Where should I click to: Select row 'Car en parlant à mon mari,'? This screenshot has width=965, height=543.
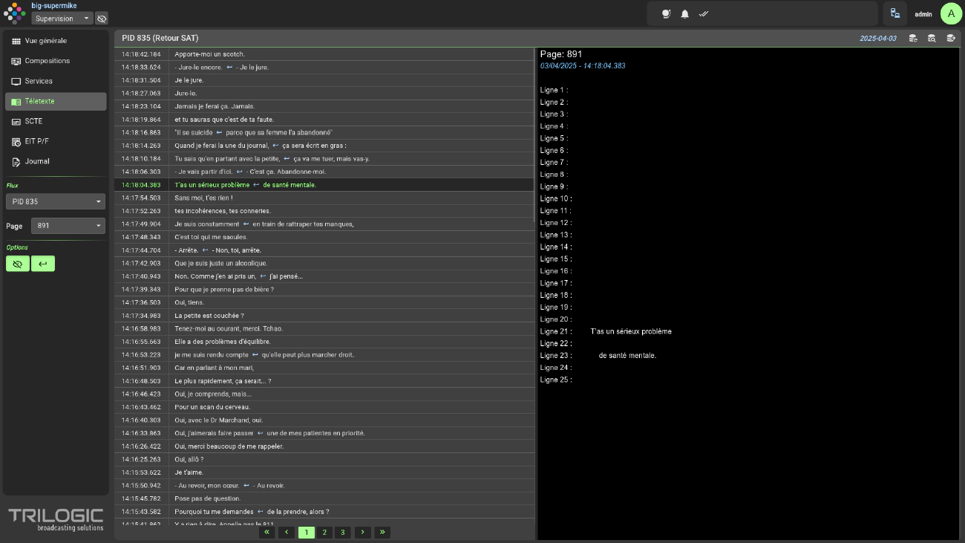pos(324,368)
